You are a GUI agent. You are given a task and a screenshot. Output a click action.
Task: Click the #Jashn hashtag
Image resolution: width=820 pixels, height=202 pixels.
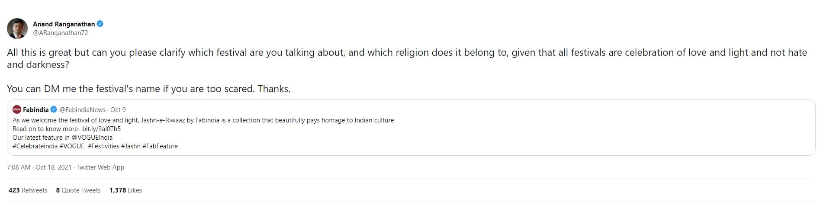coord(131,146)
